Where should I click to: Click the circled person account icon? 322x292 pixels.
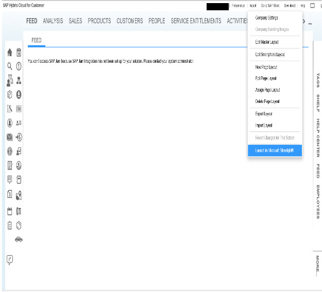[x=10, y=123]
